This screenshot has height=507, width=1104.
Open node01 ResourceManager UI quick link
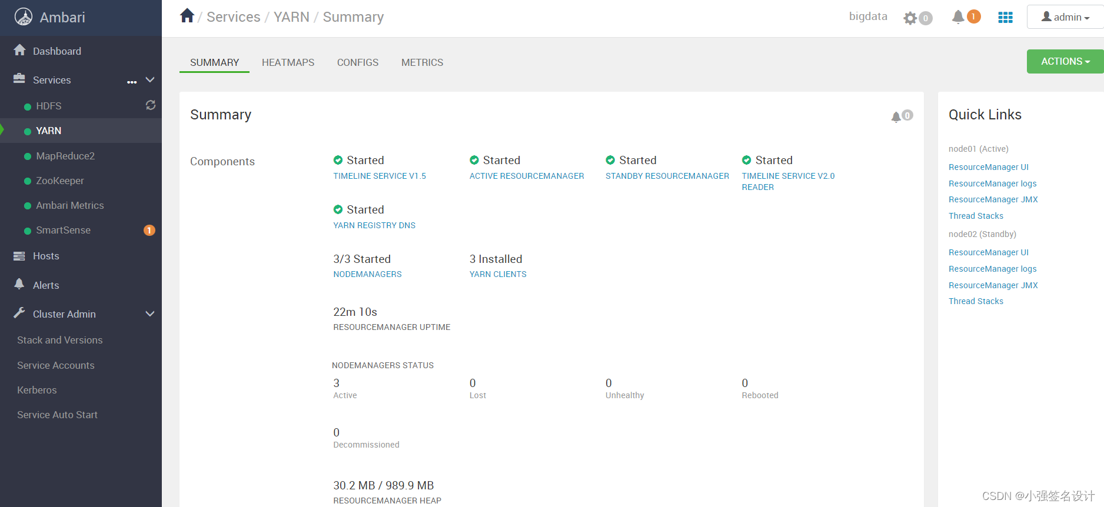[x=989, y=167]
